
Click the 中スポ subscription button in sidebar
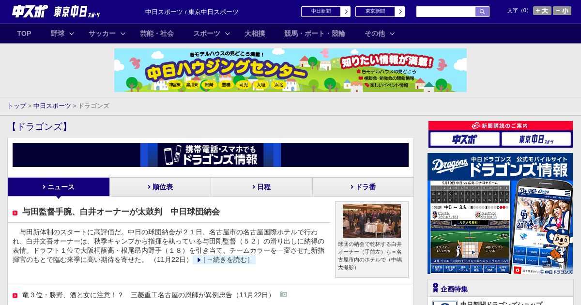coord(465,139)
